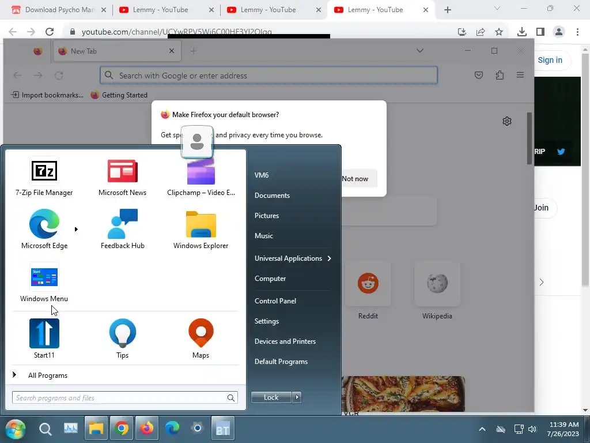Screen dimensions: 590x443
Task: Click the user account picture in Start menu
Action: coord(197,142)
